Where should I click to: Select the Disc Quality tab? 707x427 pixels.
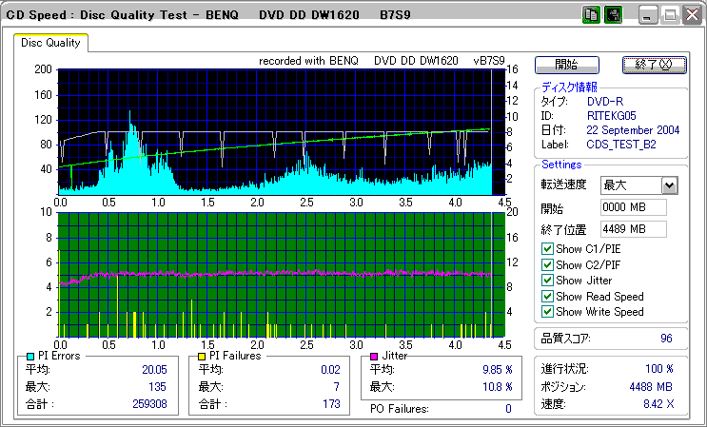[x=50, y=43]
